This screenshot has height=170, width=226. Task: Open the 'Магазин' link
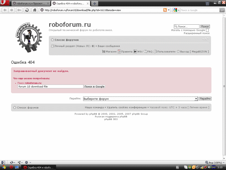109,52
